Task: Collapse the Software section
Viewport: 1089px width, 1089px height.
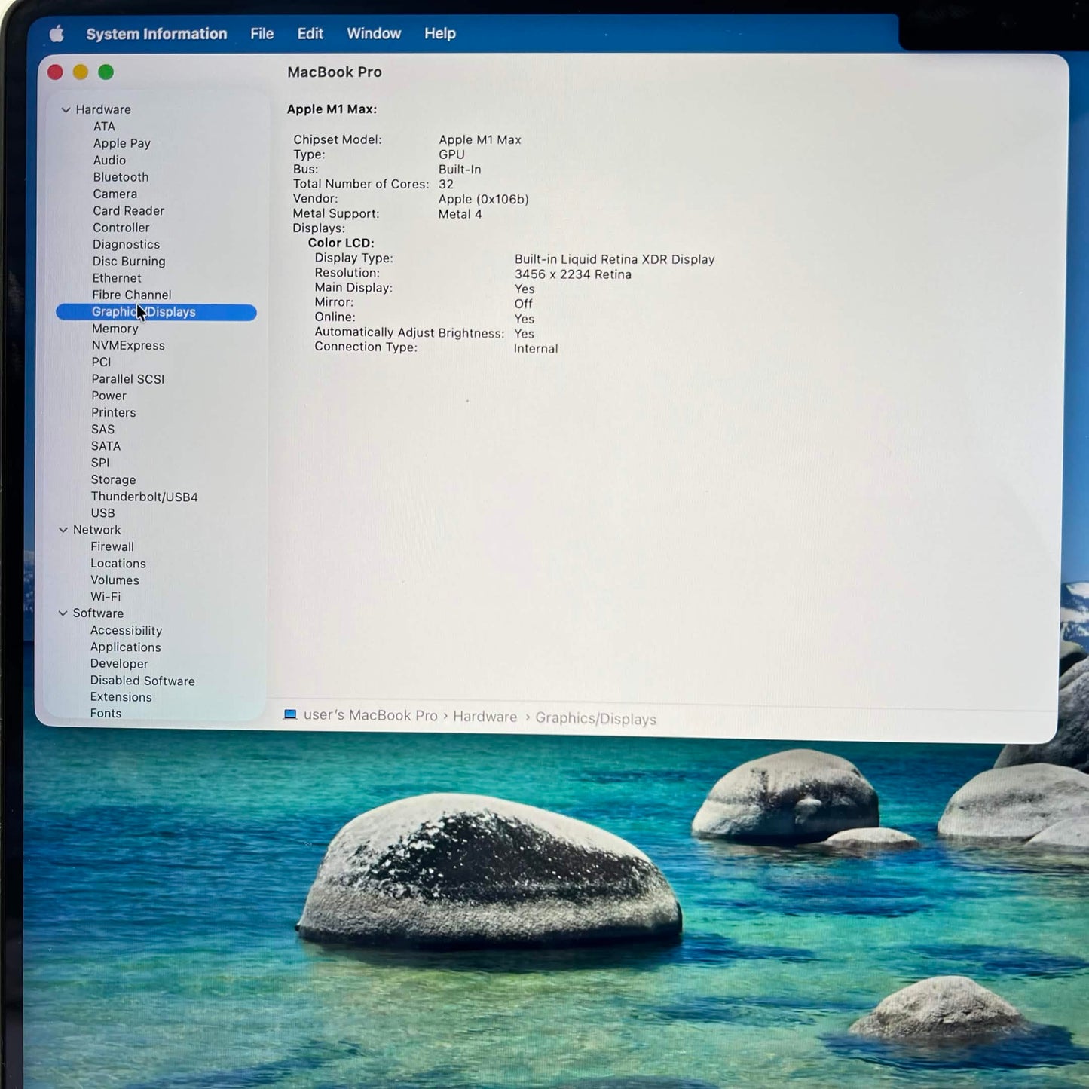Action: [63, 613]
